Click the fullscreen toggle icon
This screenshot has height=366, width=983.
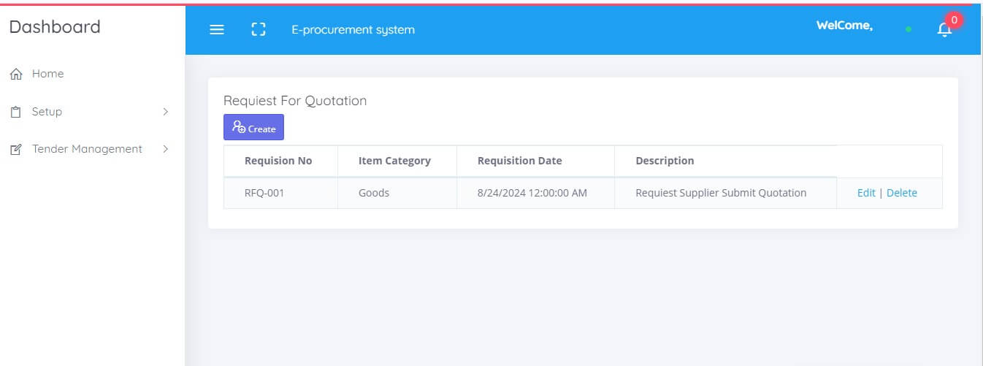258,29
